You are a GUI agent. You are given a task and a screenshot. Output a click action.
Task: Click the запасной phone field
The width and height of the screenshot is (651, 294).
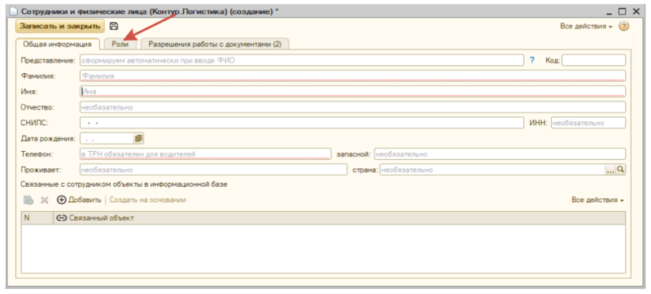click(x=500, y=154)
